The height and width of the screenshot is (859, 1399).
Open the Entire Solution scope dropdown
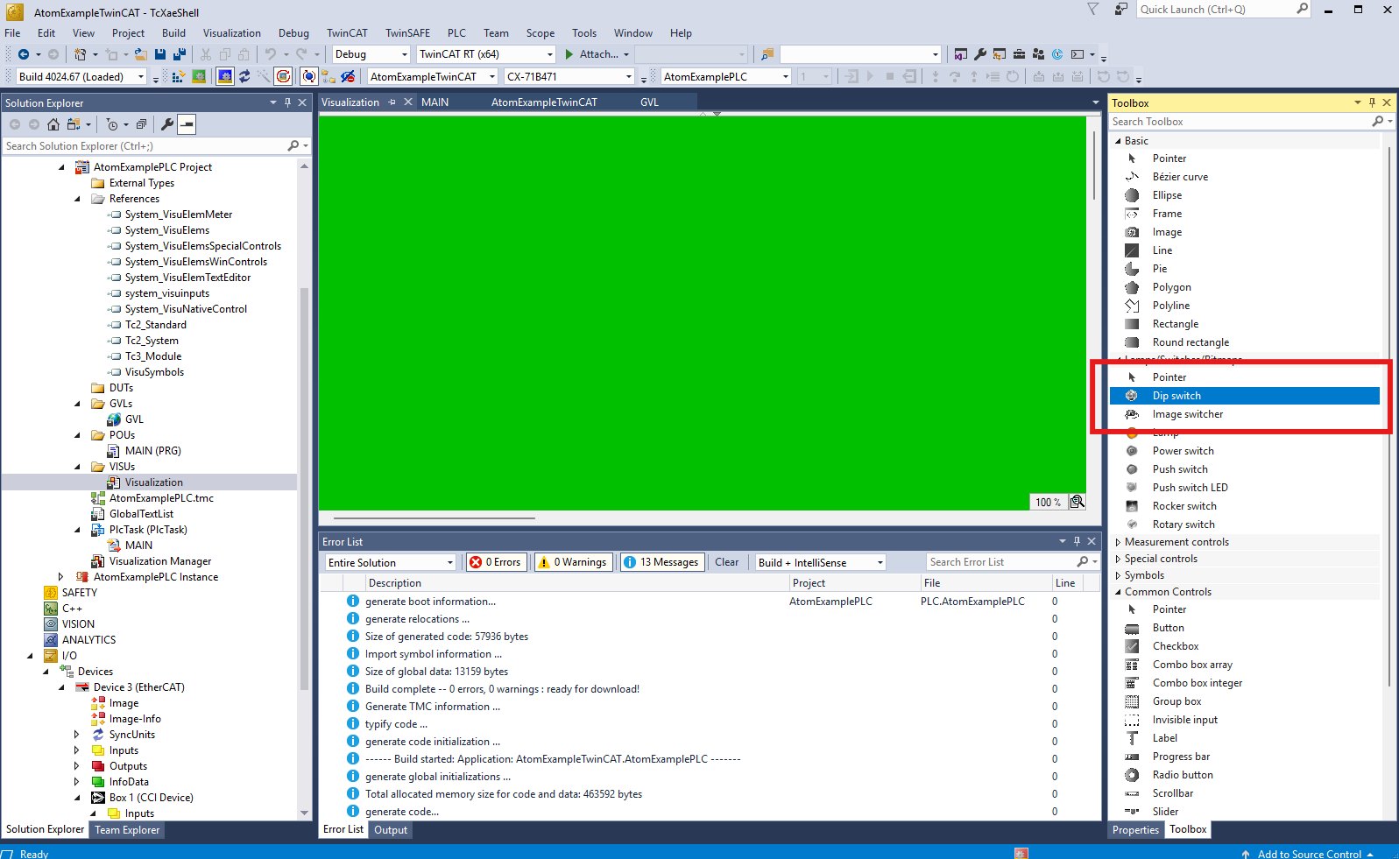coord(391,562)
